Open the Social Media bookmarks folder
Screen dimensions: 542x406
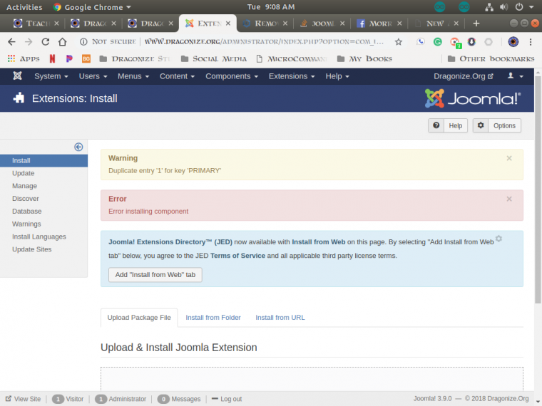214,58
